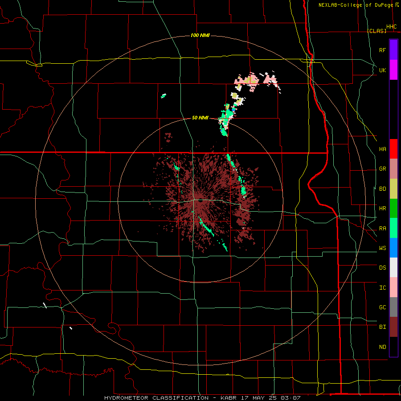Click the magenta UK legend swatch
Screen dimensions: 401x401
click(393, 70)
